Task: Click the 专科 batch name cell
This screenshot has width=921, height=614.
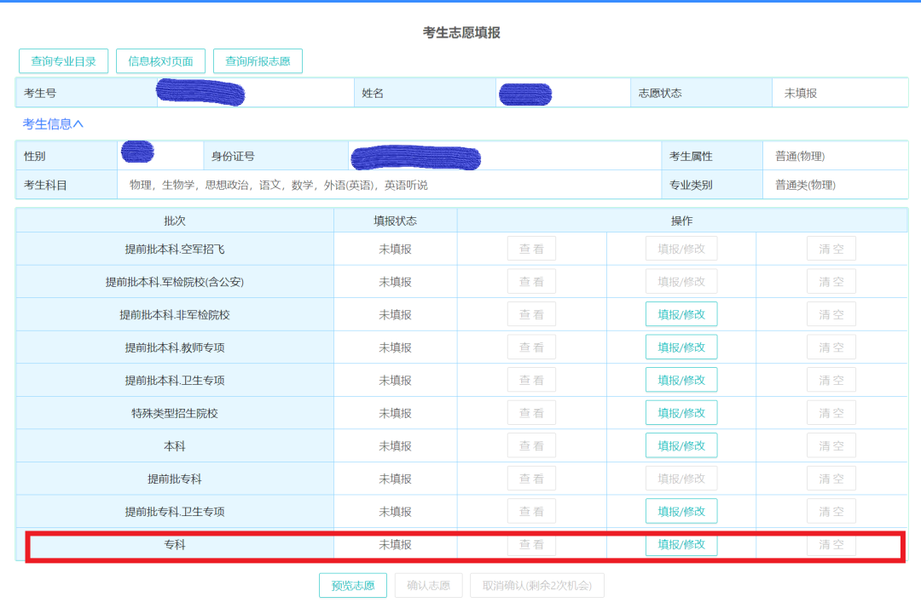Action: [x=175, y=544]
